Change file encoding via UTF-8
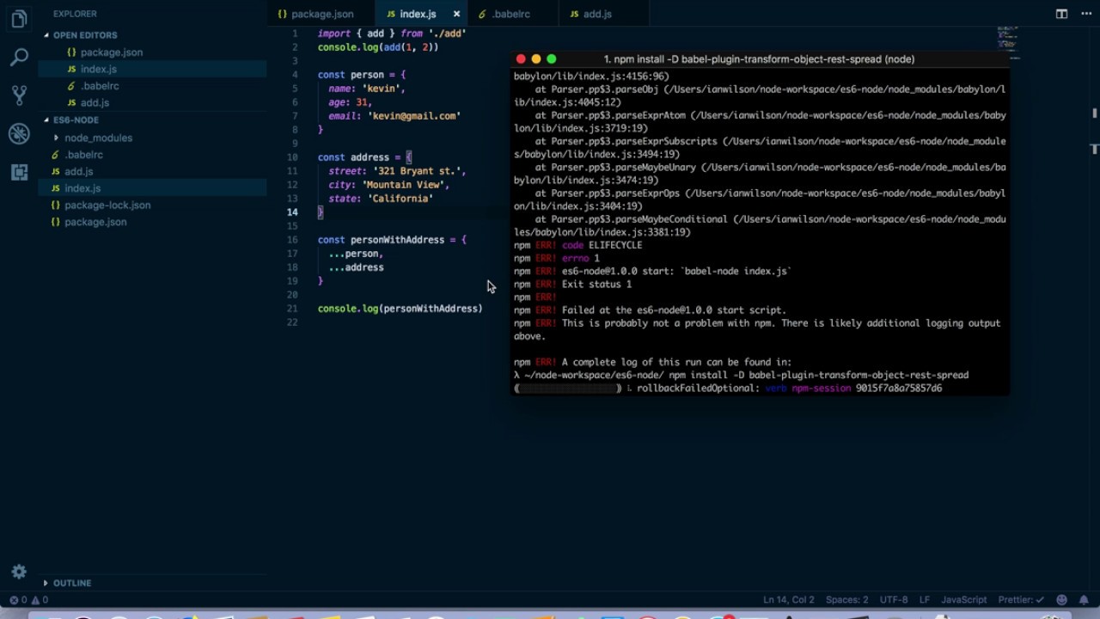The image size is (1100, 619). coord(894,600)
